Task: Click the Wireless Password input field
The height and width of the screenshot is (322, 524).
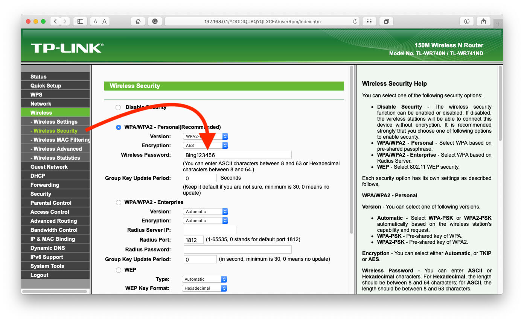Action: [237, 154]
